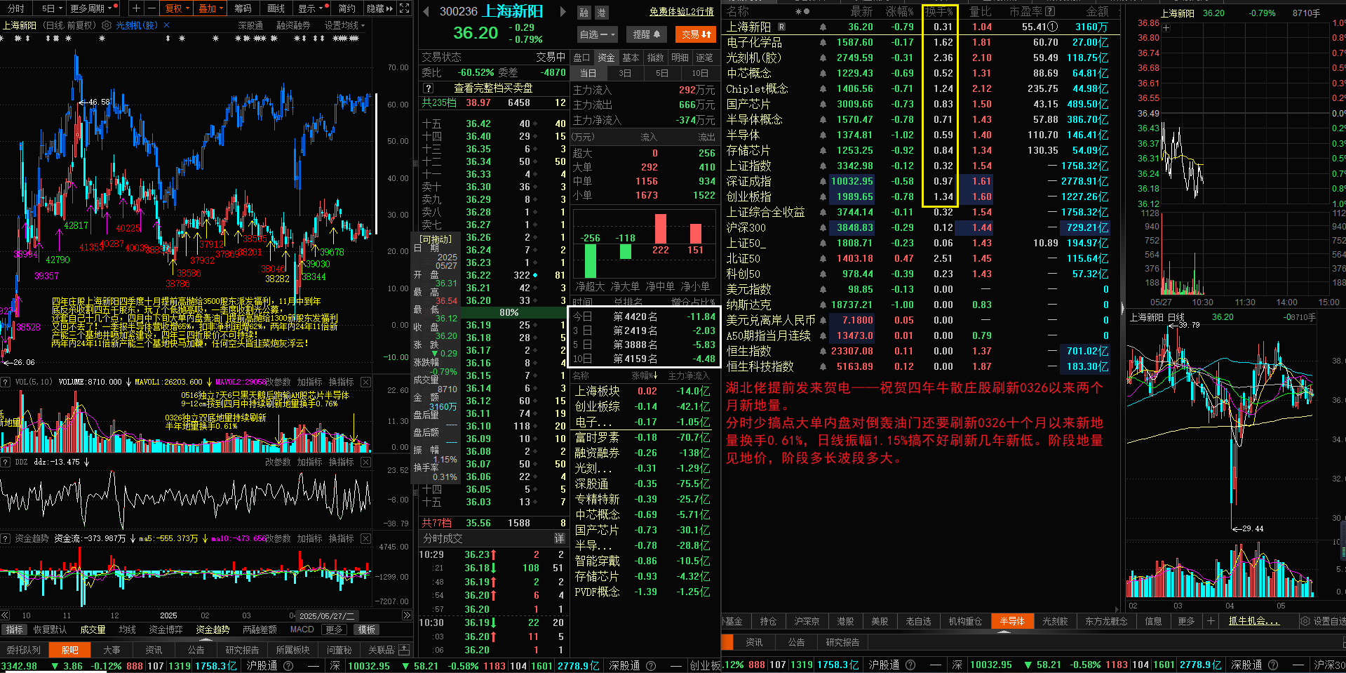
Task: Select the 存储芯片 row in watchlist
Action: point(919,150)
